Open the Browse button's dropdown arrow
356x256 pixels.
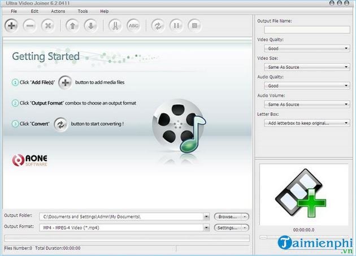point(245,216)
